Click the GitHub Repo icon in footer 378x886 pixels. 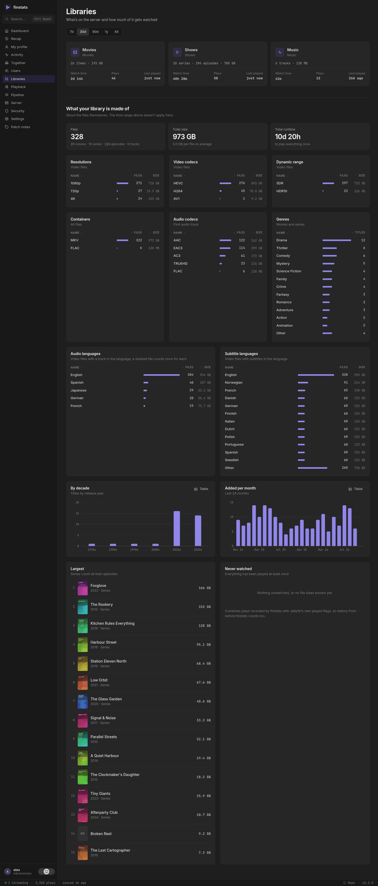point(344,883)
